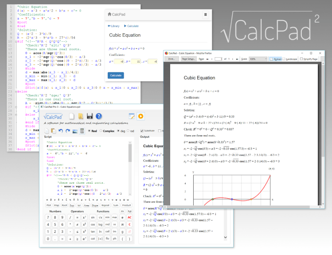332x255 pixels.
Task: Select the Real number mode
Action: (93, 131)
